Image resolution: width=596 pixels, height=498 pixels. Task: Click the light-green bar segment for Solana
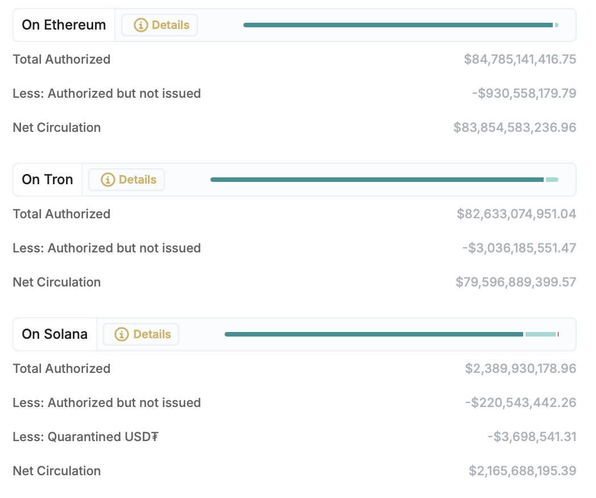click(x=539, y=334)
